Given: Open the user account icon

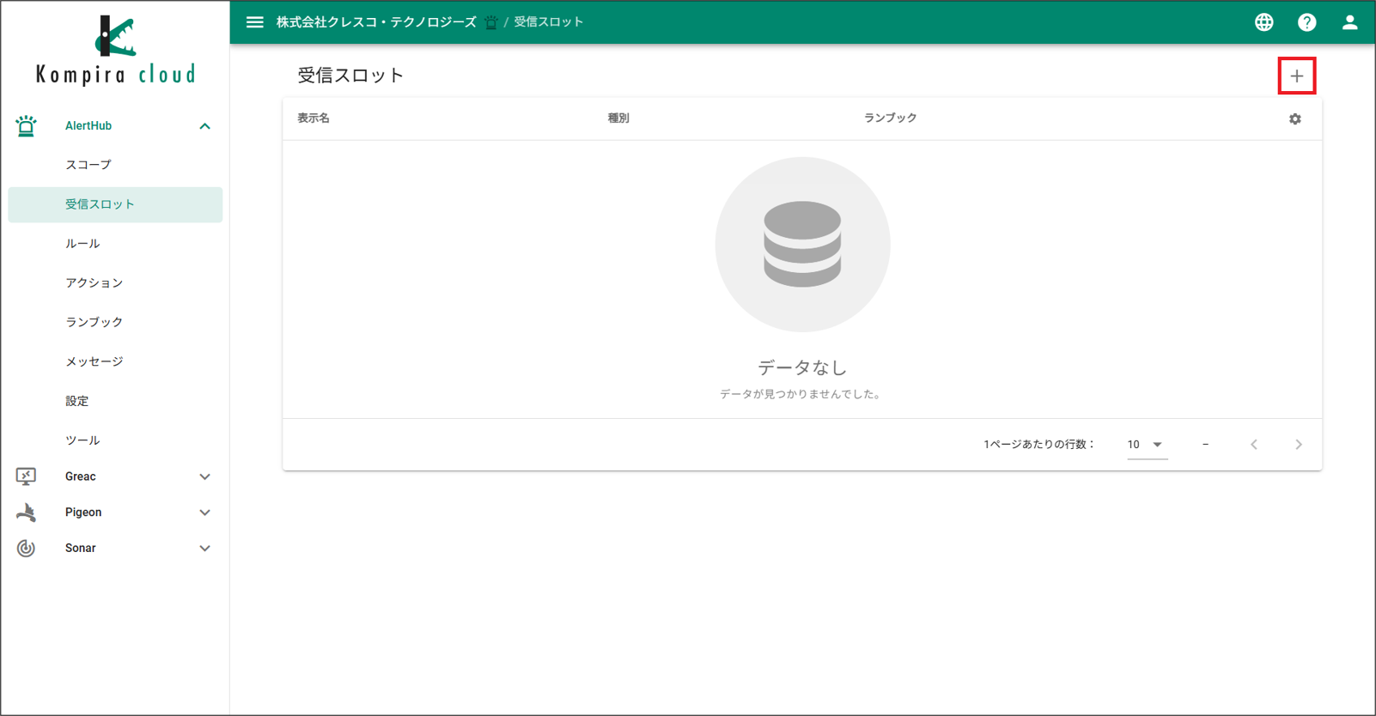Looking at the screenshot, I should (1349, 22).
